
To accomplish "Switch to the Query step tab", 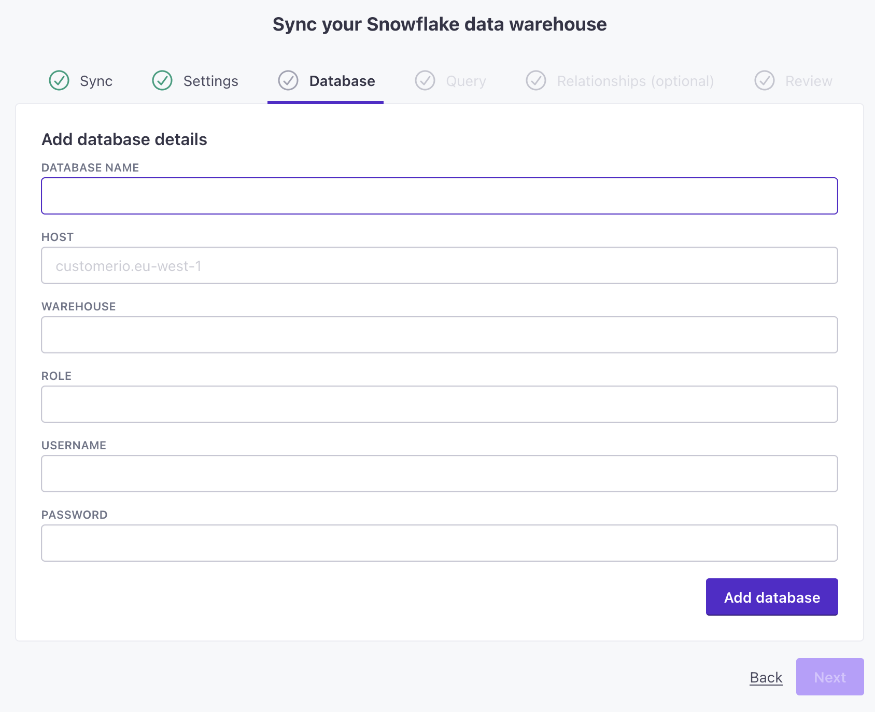I will point(450,81).
